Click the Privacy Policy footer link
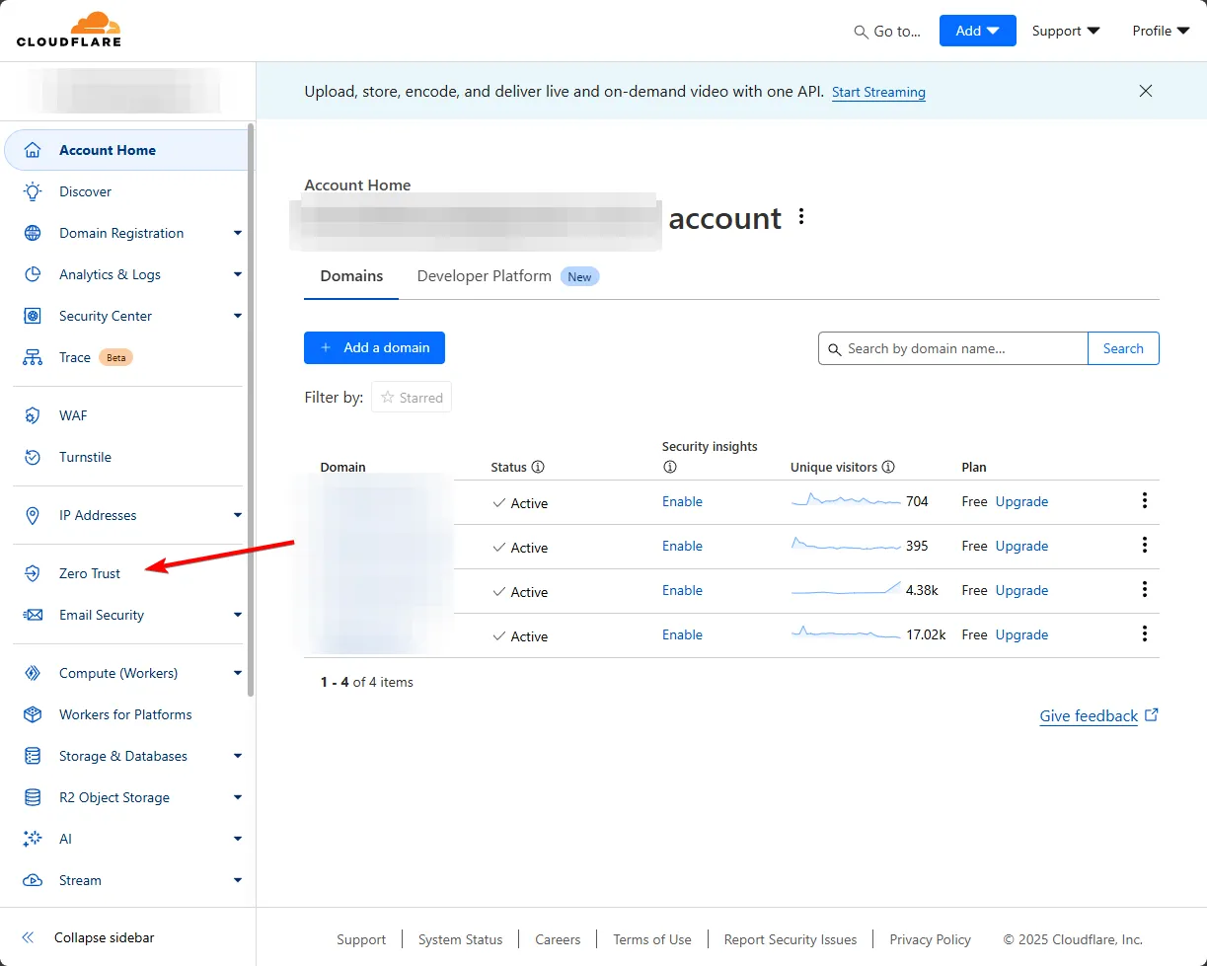The image size is (1207, 966). 930,939
